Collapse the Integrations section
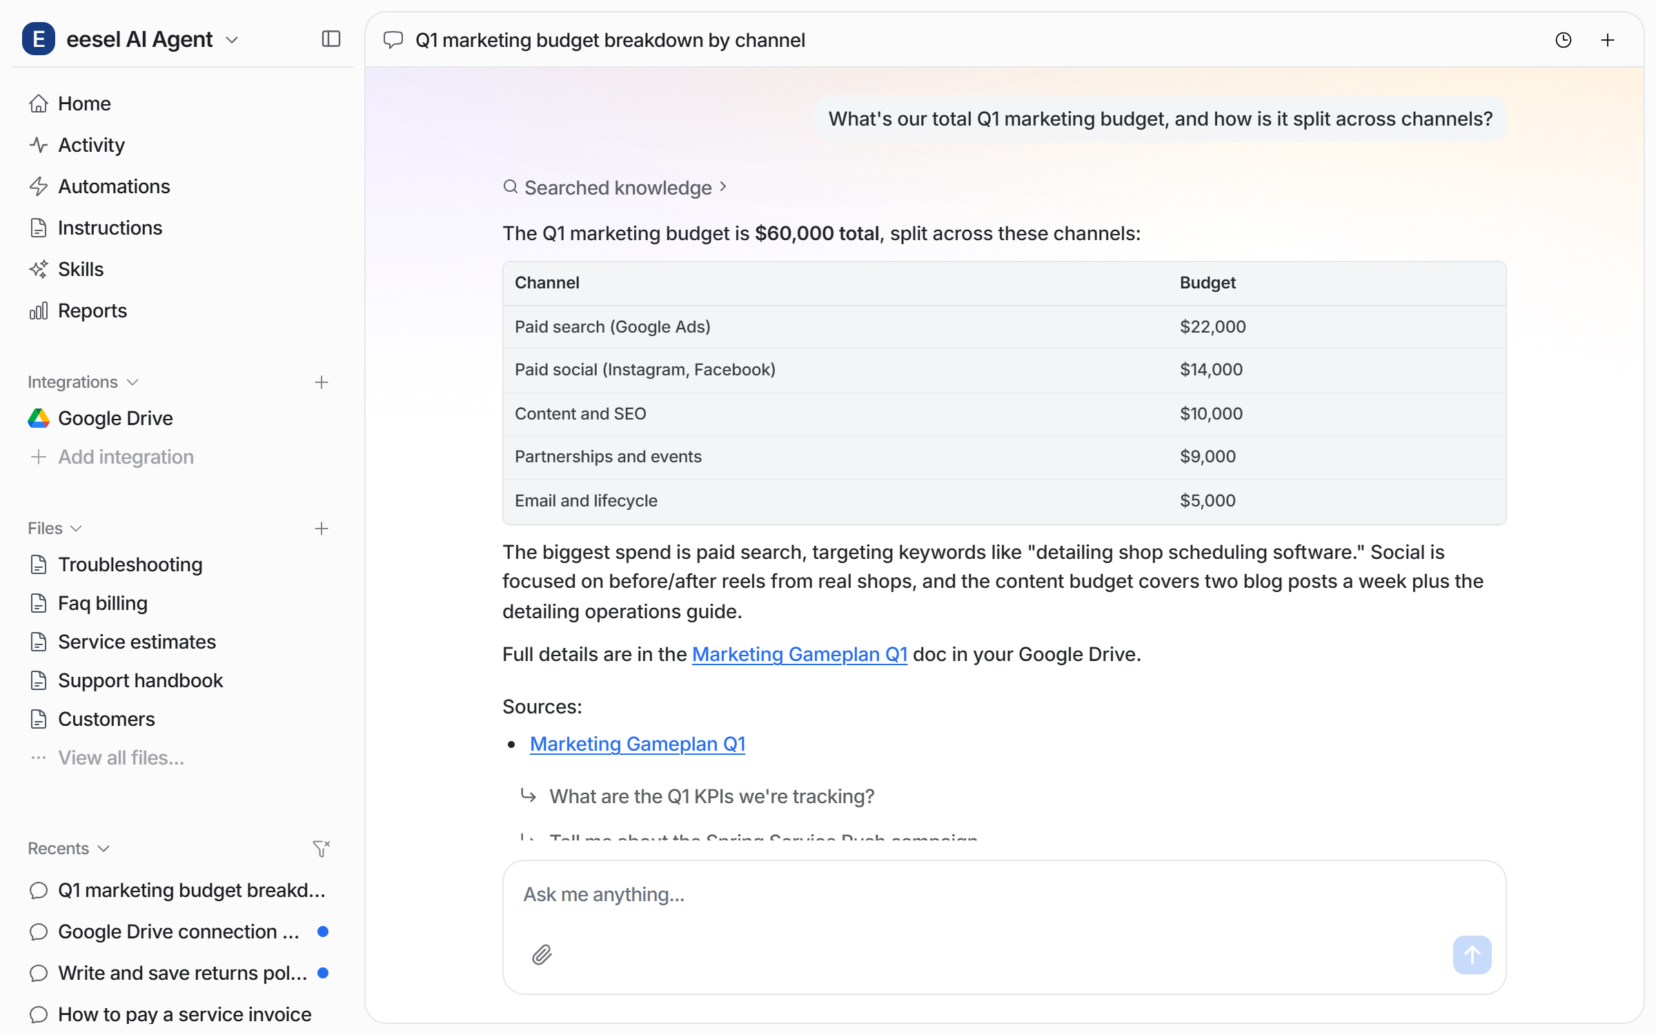The height and width of the screenshot is (1035, 1656). (x=83, y=382)
